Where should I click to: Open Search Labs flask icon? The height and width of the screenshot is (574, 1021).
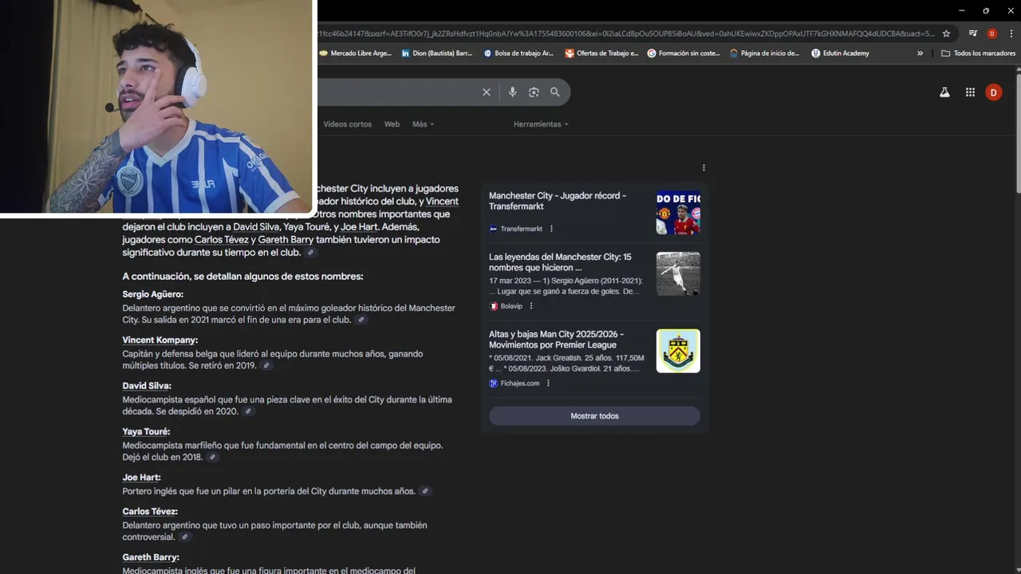pos(944,92)
